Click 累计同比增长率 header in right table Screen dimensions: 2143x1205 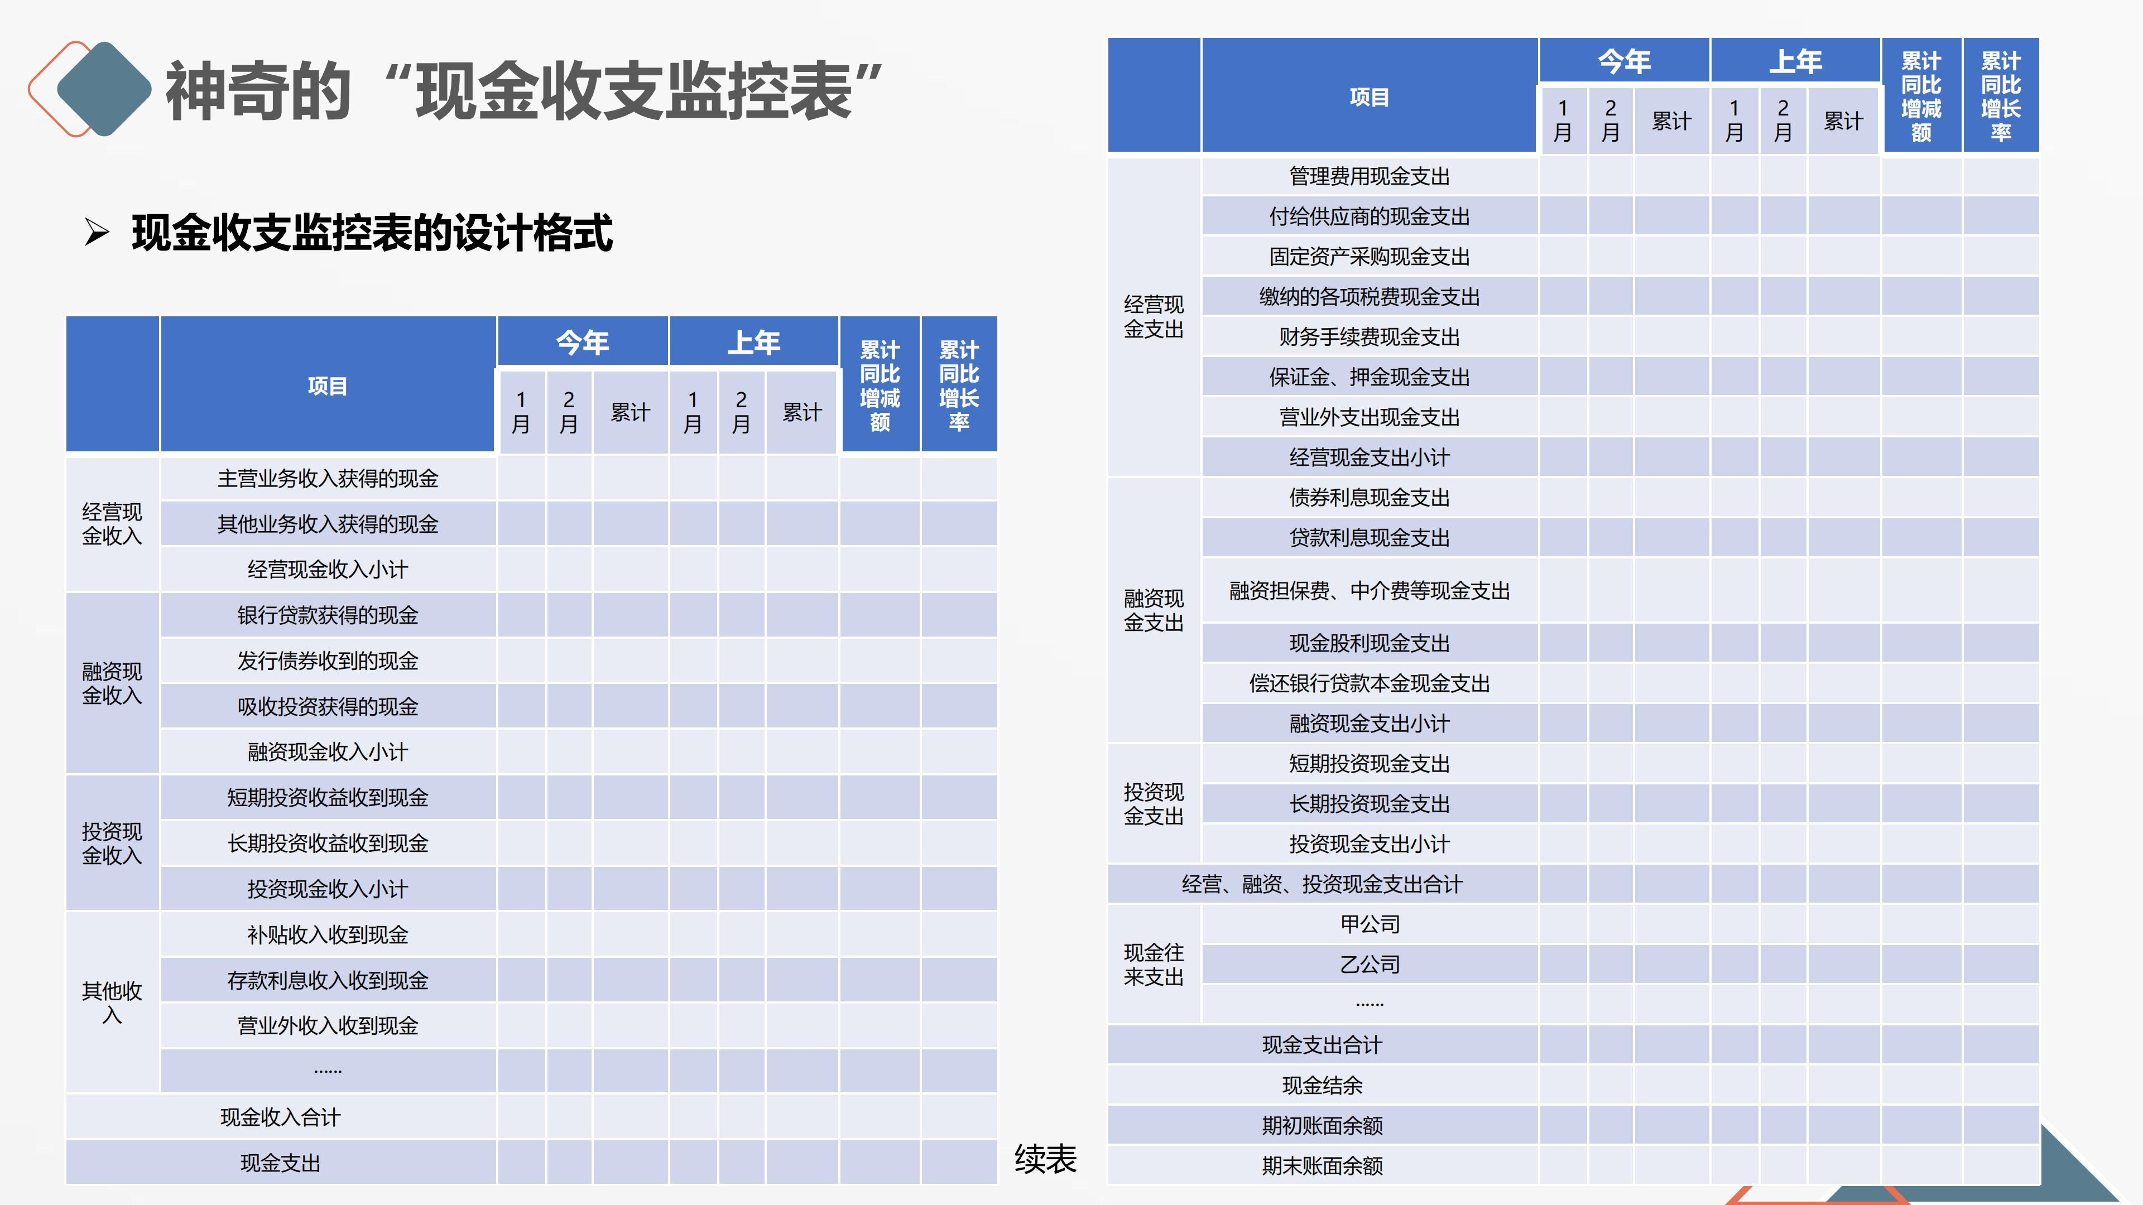tap(2000, 95)
